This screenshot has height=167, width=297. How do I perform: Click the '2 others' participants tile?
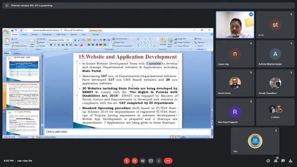[275, 112]
